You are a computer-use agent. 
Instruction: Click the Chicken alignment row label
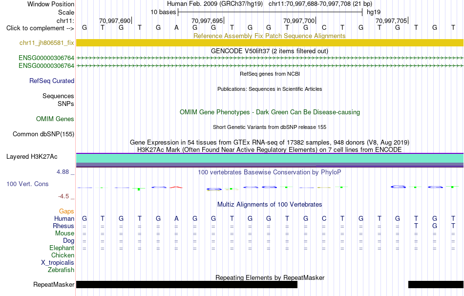click(63, 255)
